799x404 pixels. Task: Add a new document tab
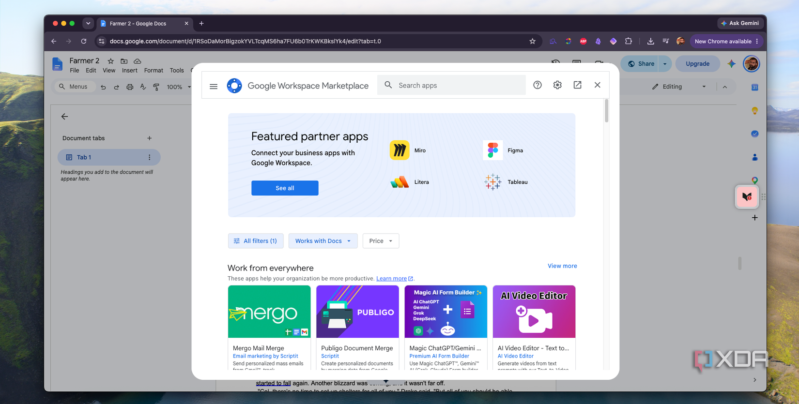149,138
